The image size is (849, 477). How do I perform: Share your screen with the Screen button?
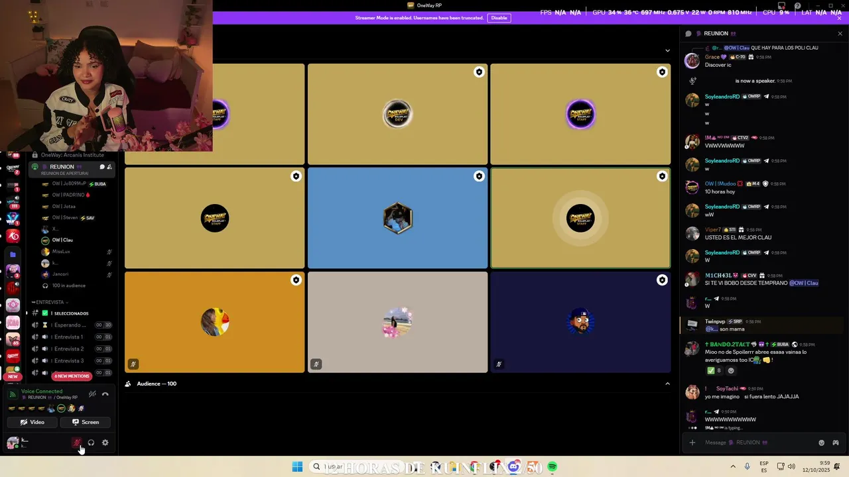(x=85, y=422)
